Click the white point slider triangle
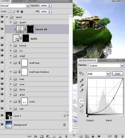 click(123, 116)
